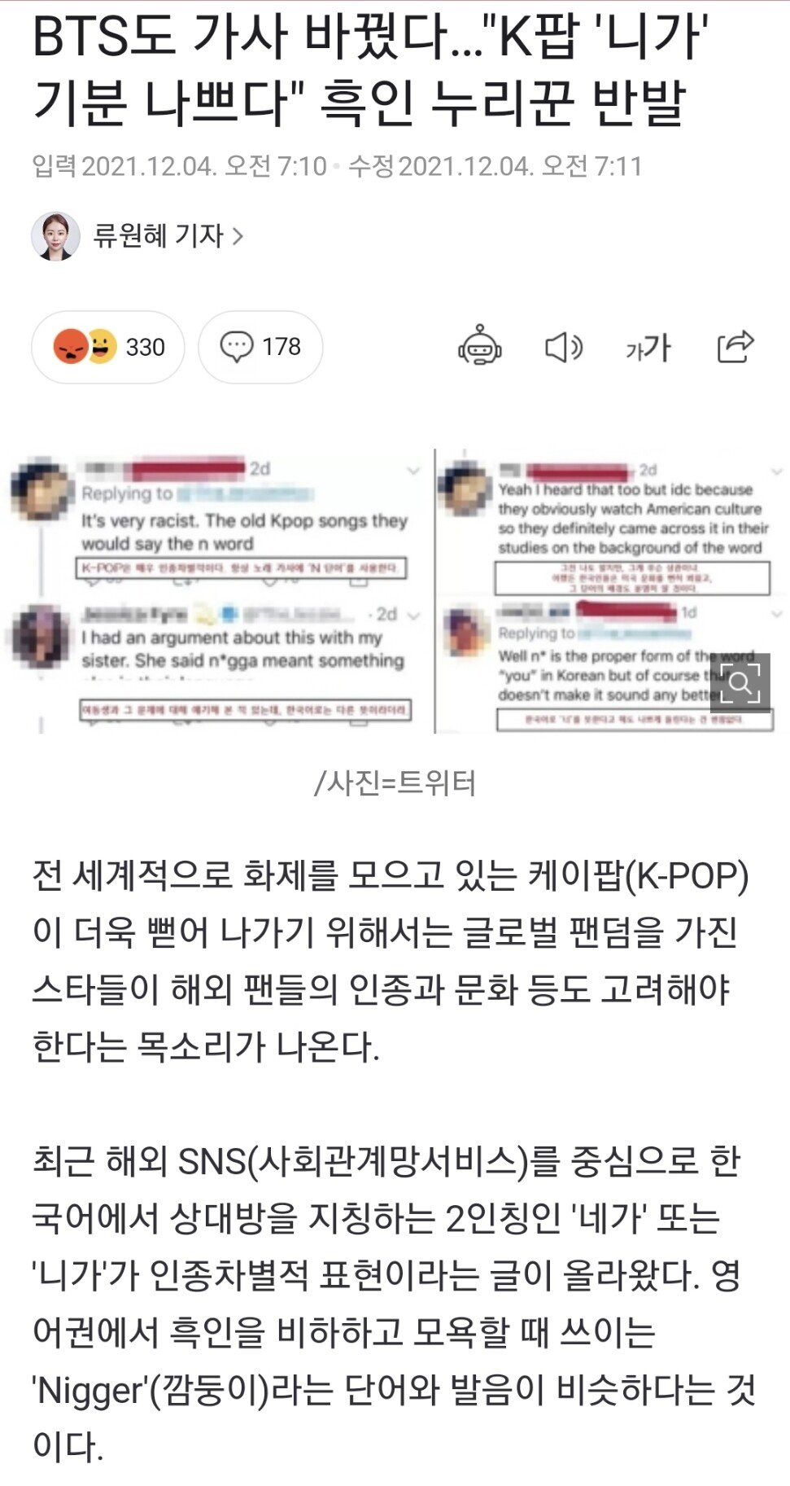Click the 입력 2021.12.04. 오전 7:10 timestamp
Image resolution: width=790 pixels, height=1486 pixels.
point(179,166)
